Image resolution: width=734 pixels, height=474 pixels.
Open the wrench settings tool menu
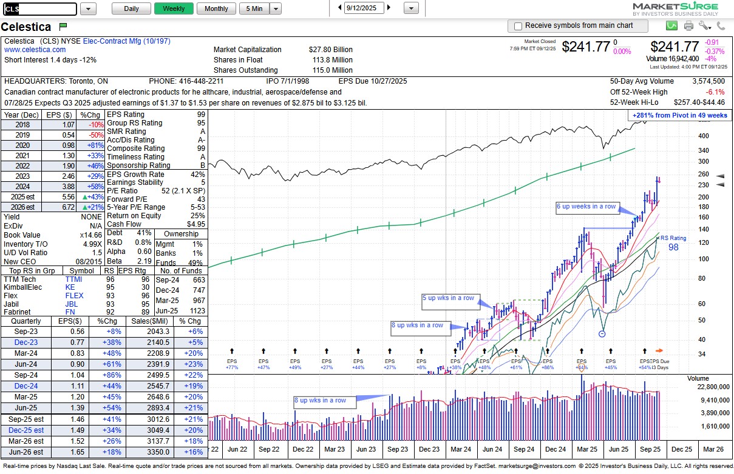tap(704, 25)
